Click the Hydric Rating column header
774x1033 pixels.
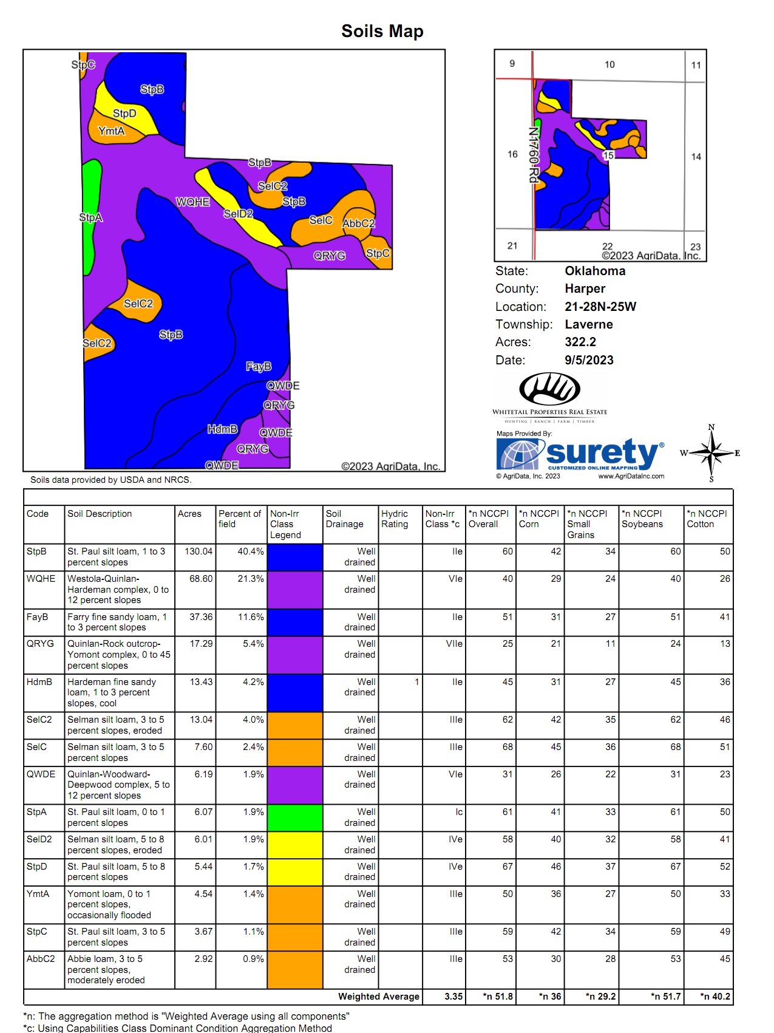(395, 519)
